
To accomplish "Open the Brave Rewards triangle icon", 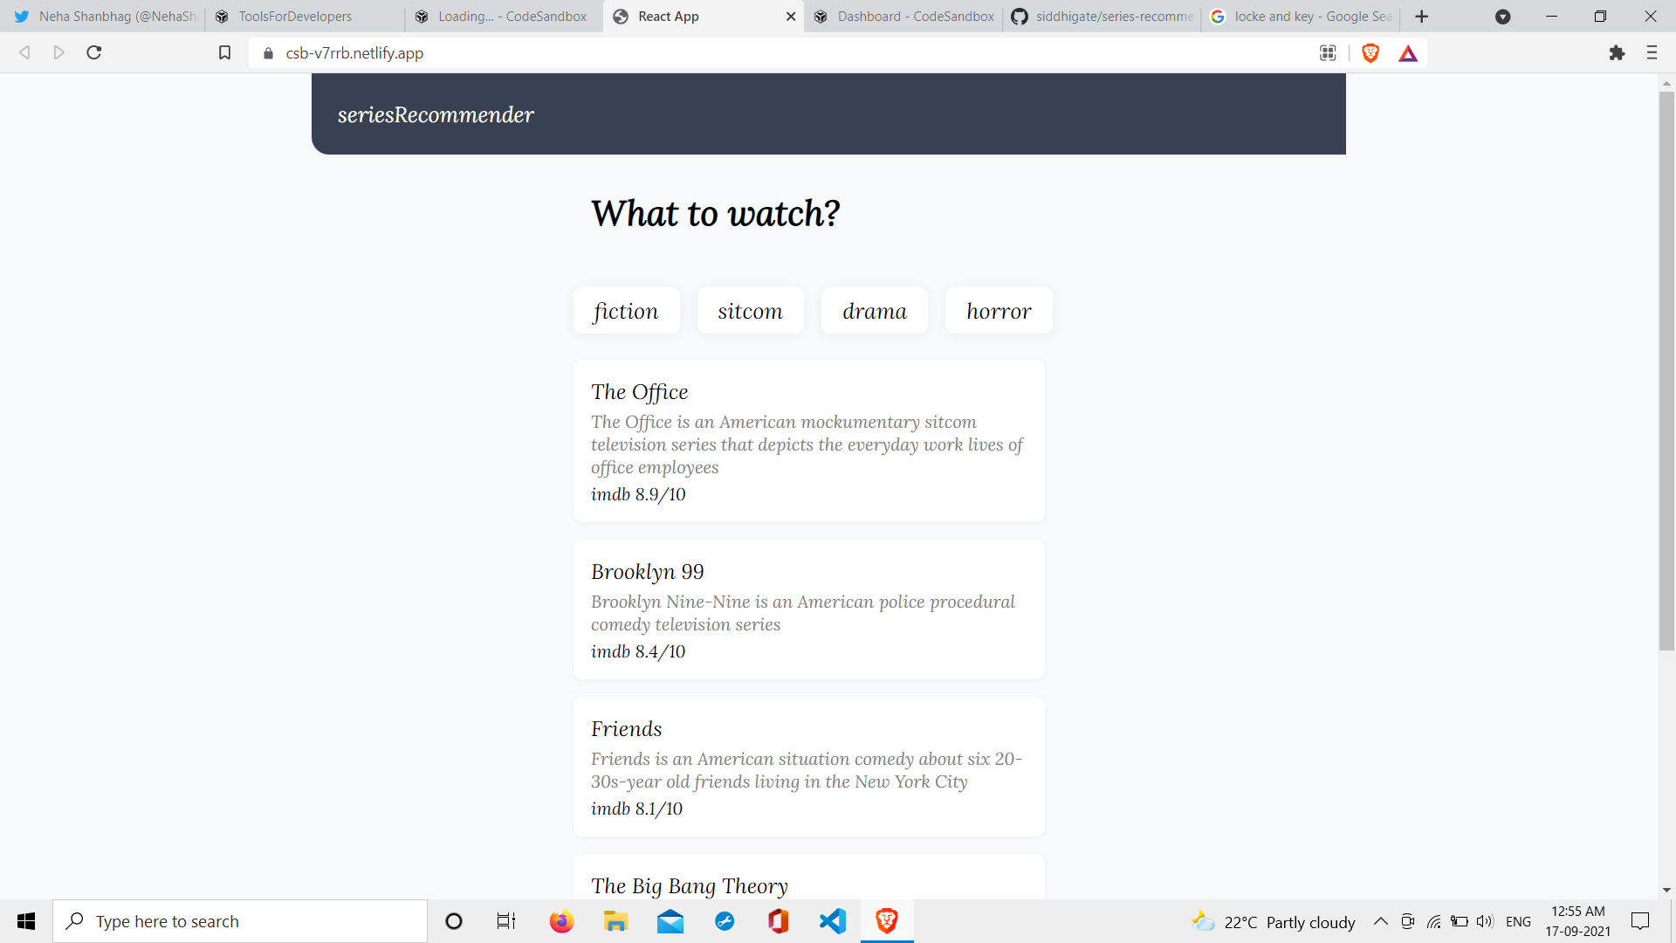I will tap(1408, 53).
